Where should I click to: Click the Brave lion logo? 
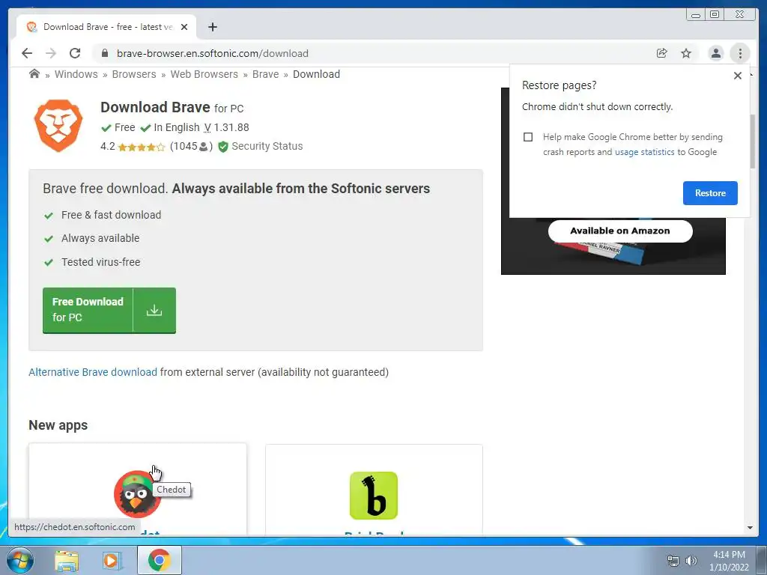[x=58, y=126]
